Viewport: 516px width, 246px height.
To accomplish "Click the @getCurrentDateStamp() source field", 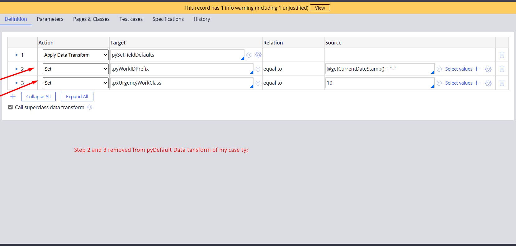I will [x=380, y=69].
